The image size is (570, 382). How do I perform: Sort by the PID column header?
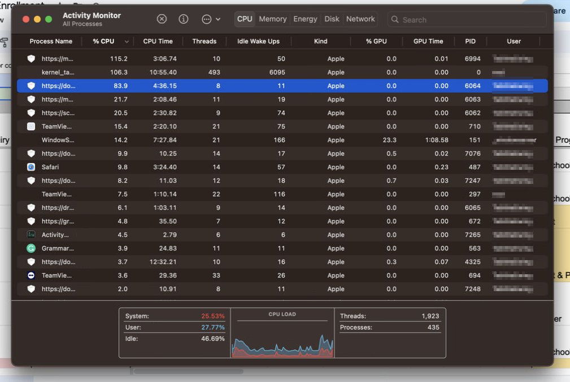point(470,41)
